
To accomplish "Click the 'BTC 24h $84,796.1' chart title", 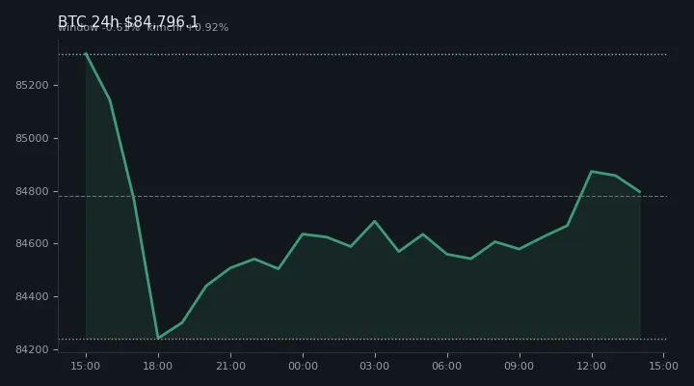I will pos(128,21).
